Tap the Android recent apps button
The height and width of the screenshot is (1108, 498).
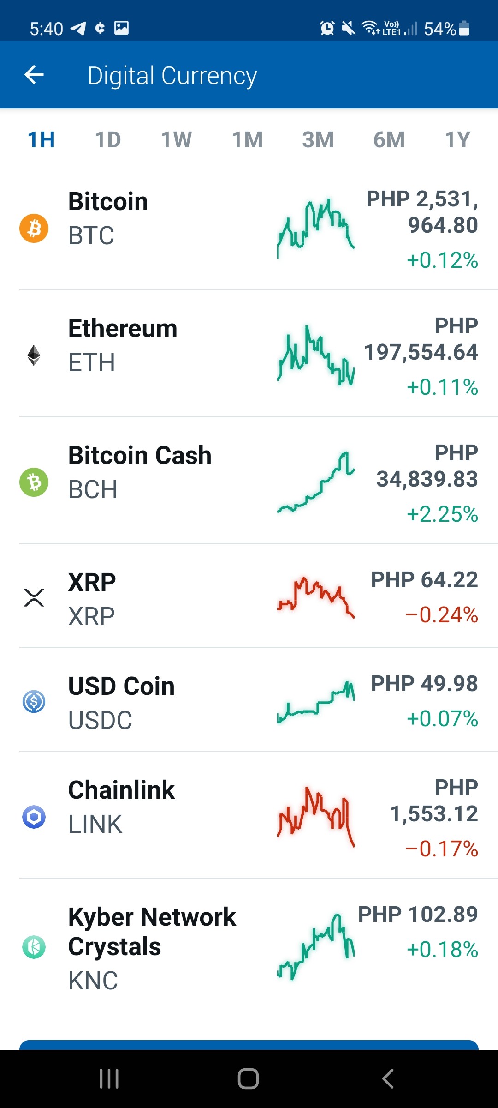coord(109,1079)
